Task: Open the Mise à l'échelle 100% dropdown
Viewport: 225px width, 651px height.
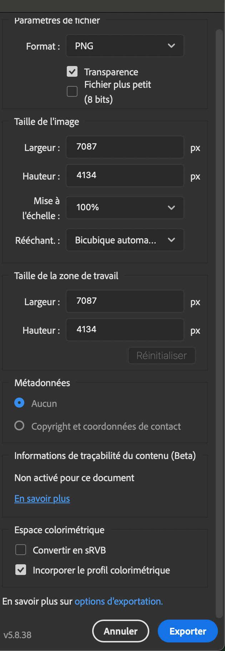Action: coord(125,208)
